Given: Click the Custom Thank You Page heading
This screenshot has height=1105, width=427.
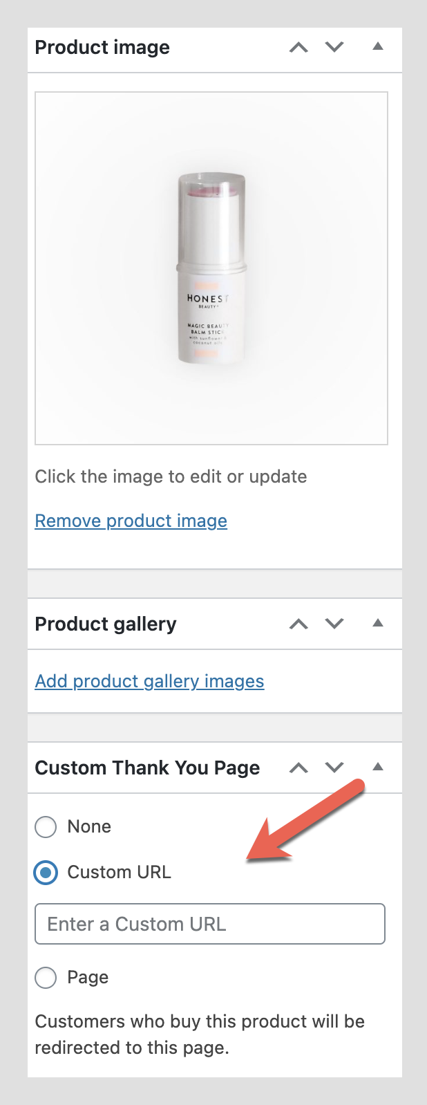Looking at the screenshot, I should (x=147, y=768).
